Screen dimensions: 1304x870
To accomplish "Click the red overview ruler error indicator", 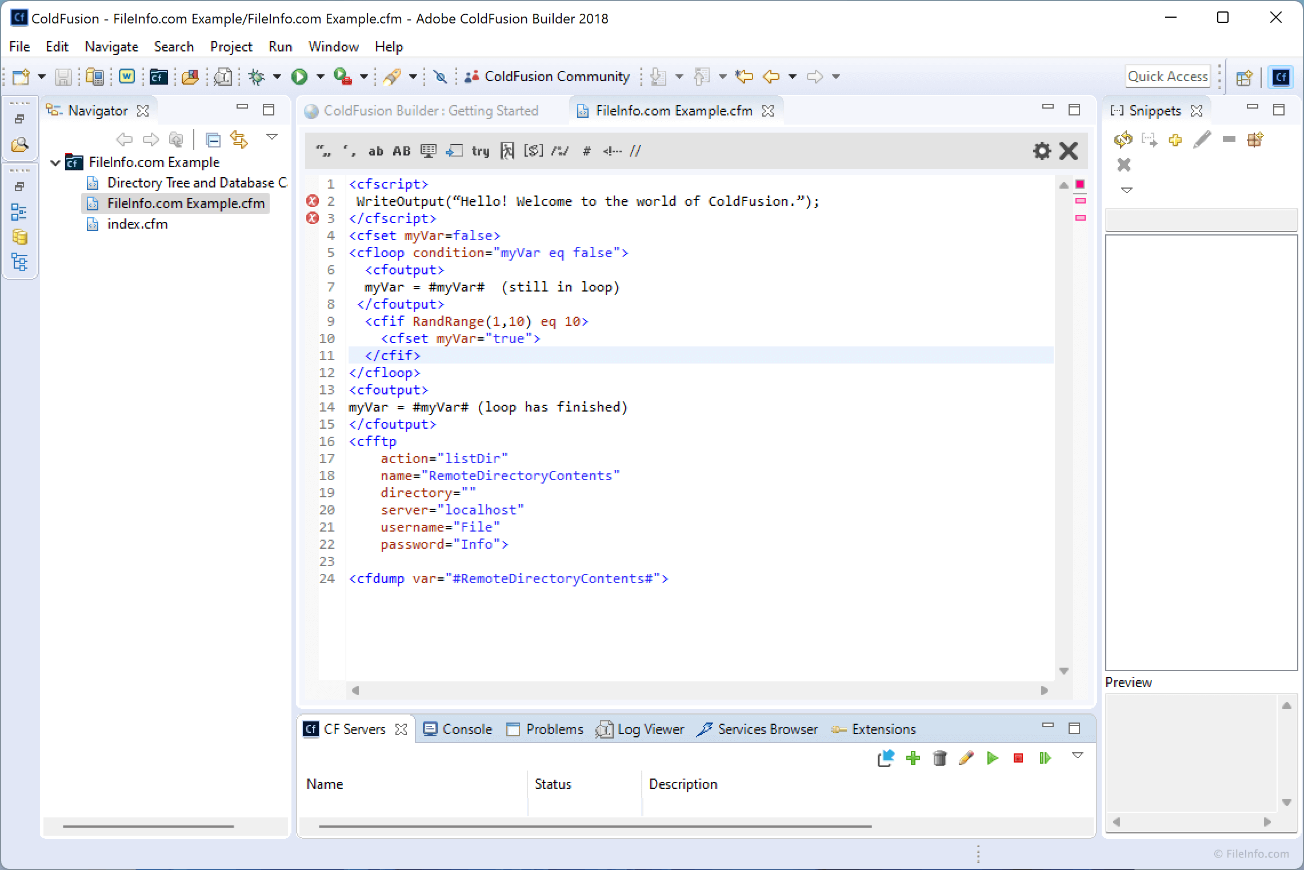I will (1080, 184).
